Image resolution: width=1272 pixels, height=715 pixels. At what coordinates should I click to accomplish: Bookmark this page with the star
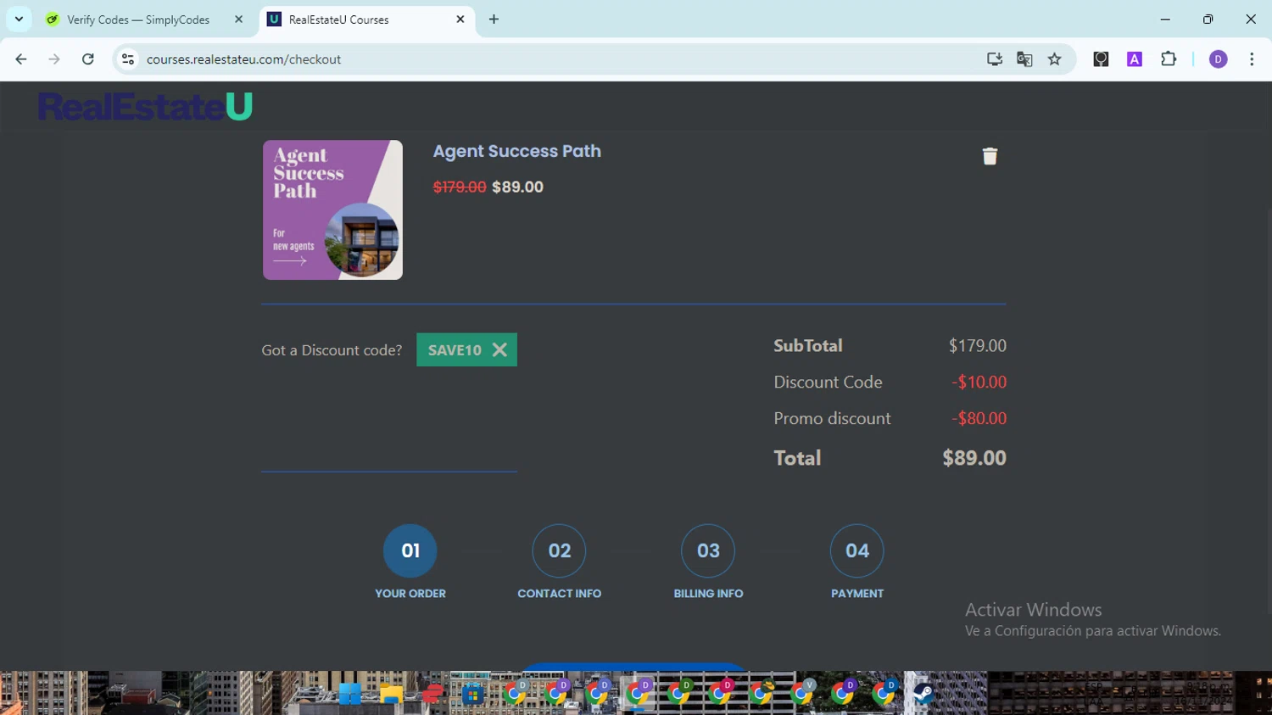(x=1054, y=59)
